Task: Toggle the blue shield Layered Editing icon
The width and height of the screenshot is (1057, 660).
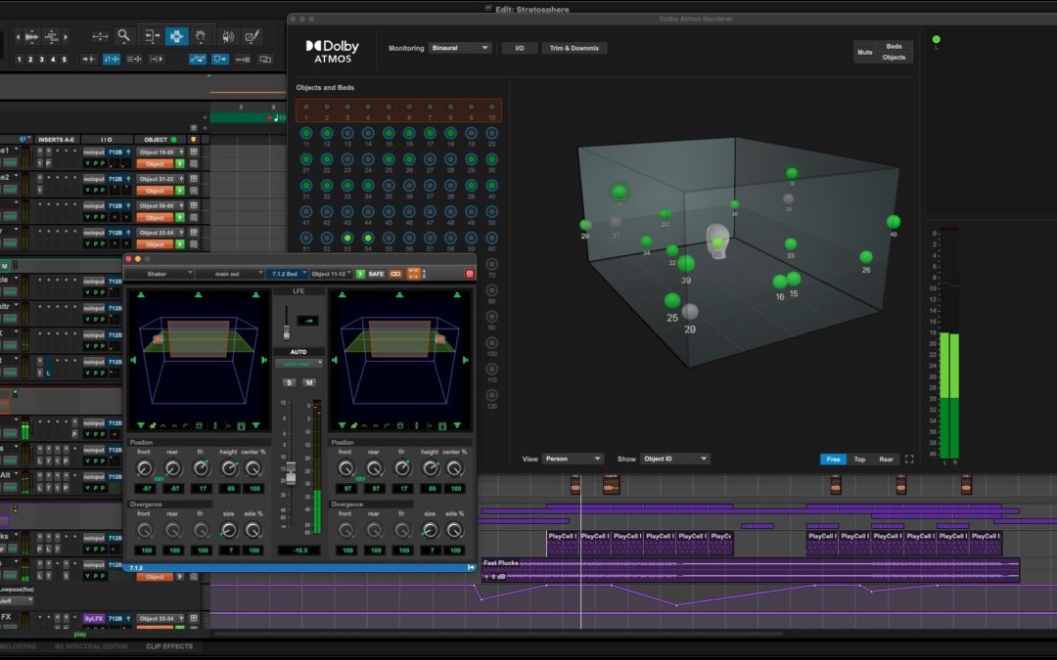Action: point(220,60)
